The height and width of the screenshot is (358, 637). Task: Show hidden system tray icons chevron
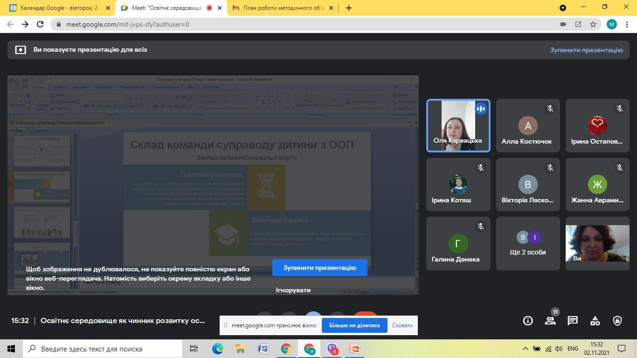[525, 349]
